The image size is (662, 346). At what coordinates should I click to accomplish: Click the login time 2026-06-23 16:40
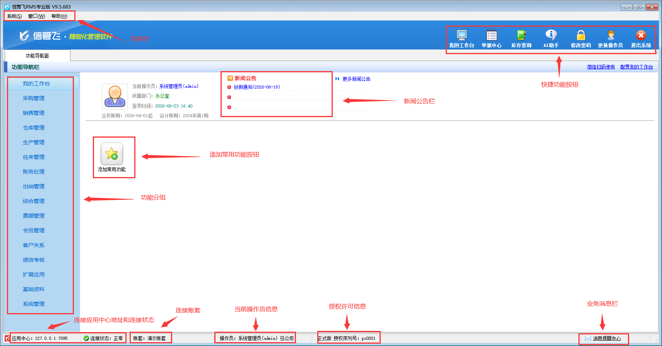pyautogui.click(x=174, y=106)
